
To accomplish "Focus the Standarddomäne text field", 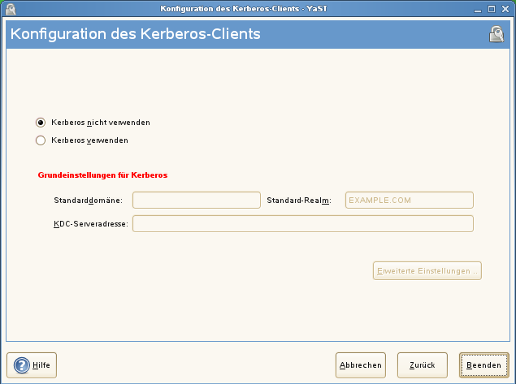I will 196,201.
